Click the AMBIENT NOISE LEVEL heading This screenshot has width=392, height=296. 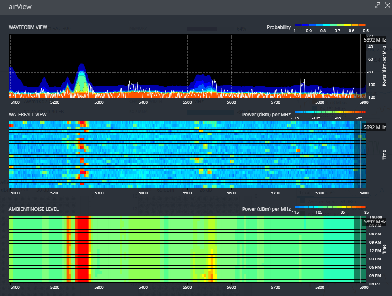click(34, 209)
